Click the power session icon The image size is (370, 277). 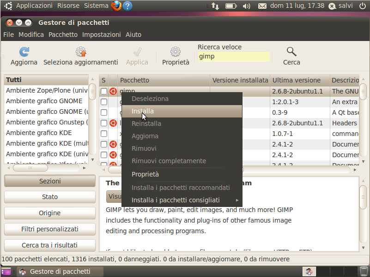(363, 6)
